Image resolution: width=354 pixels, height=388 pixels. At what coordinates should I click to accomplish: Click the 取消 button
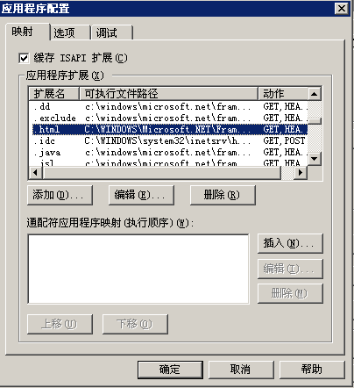(x=241, y=370)
